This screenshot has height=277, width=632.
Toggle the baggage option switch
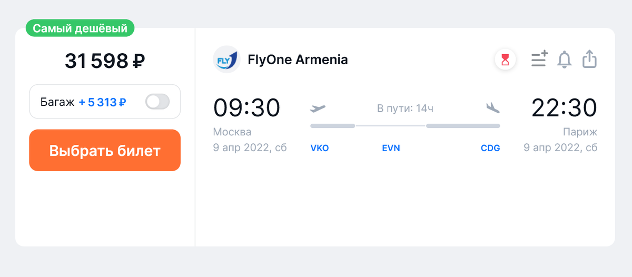(x=157, y=102)
